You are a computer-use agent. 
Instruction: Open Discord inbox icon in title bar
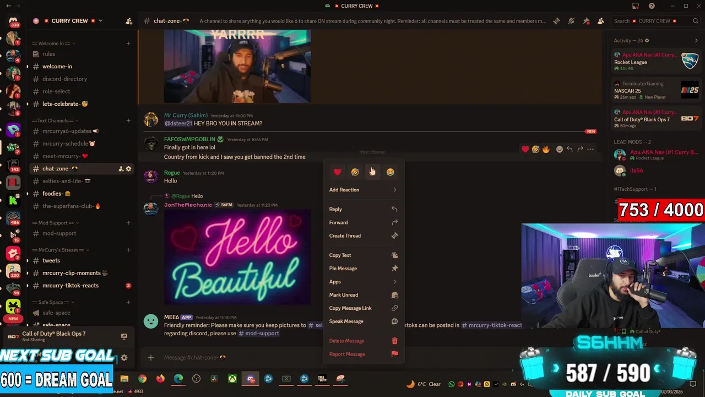coord(636,6)
